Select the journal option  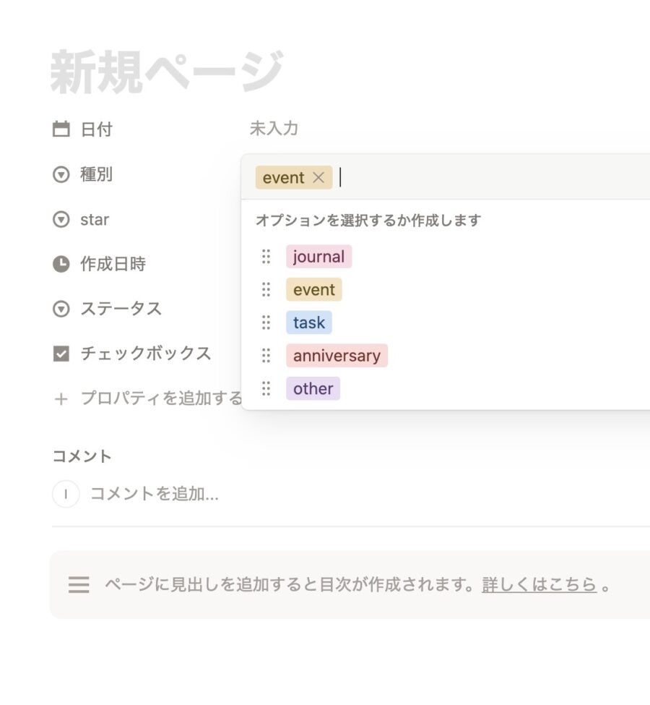click(318, 257)
